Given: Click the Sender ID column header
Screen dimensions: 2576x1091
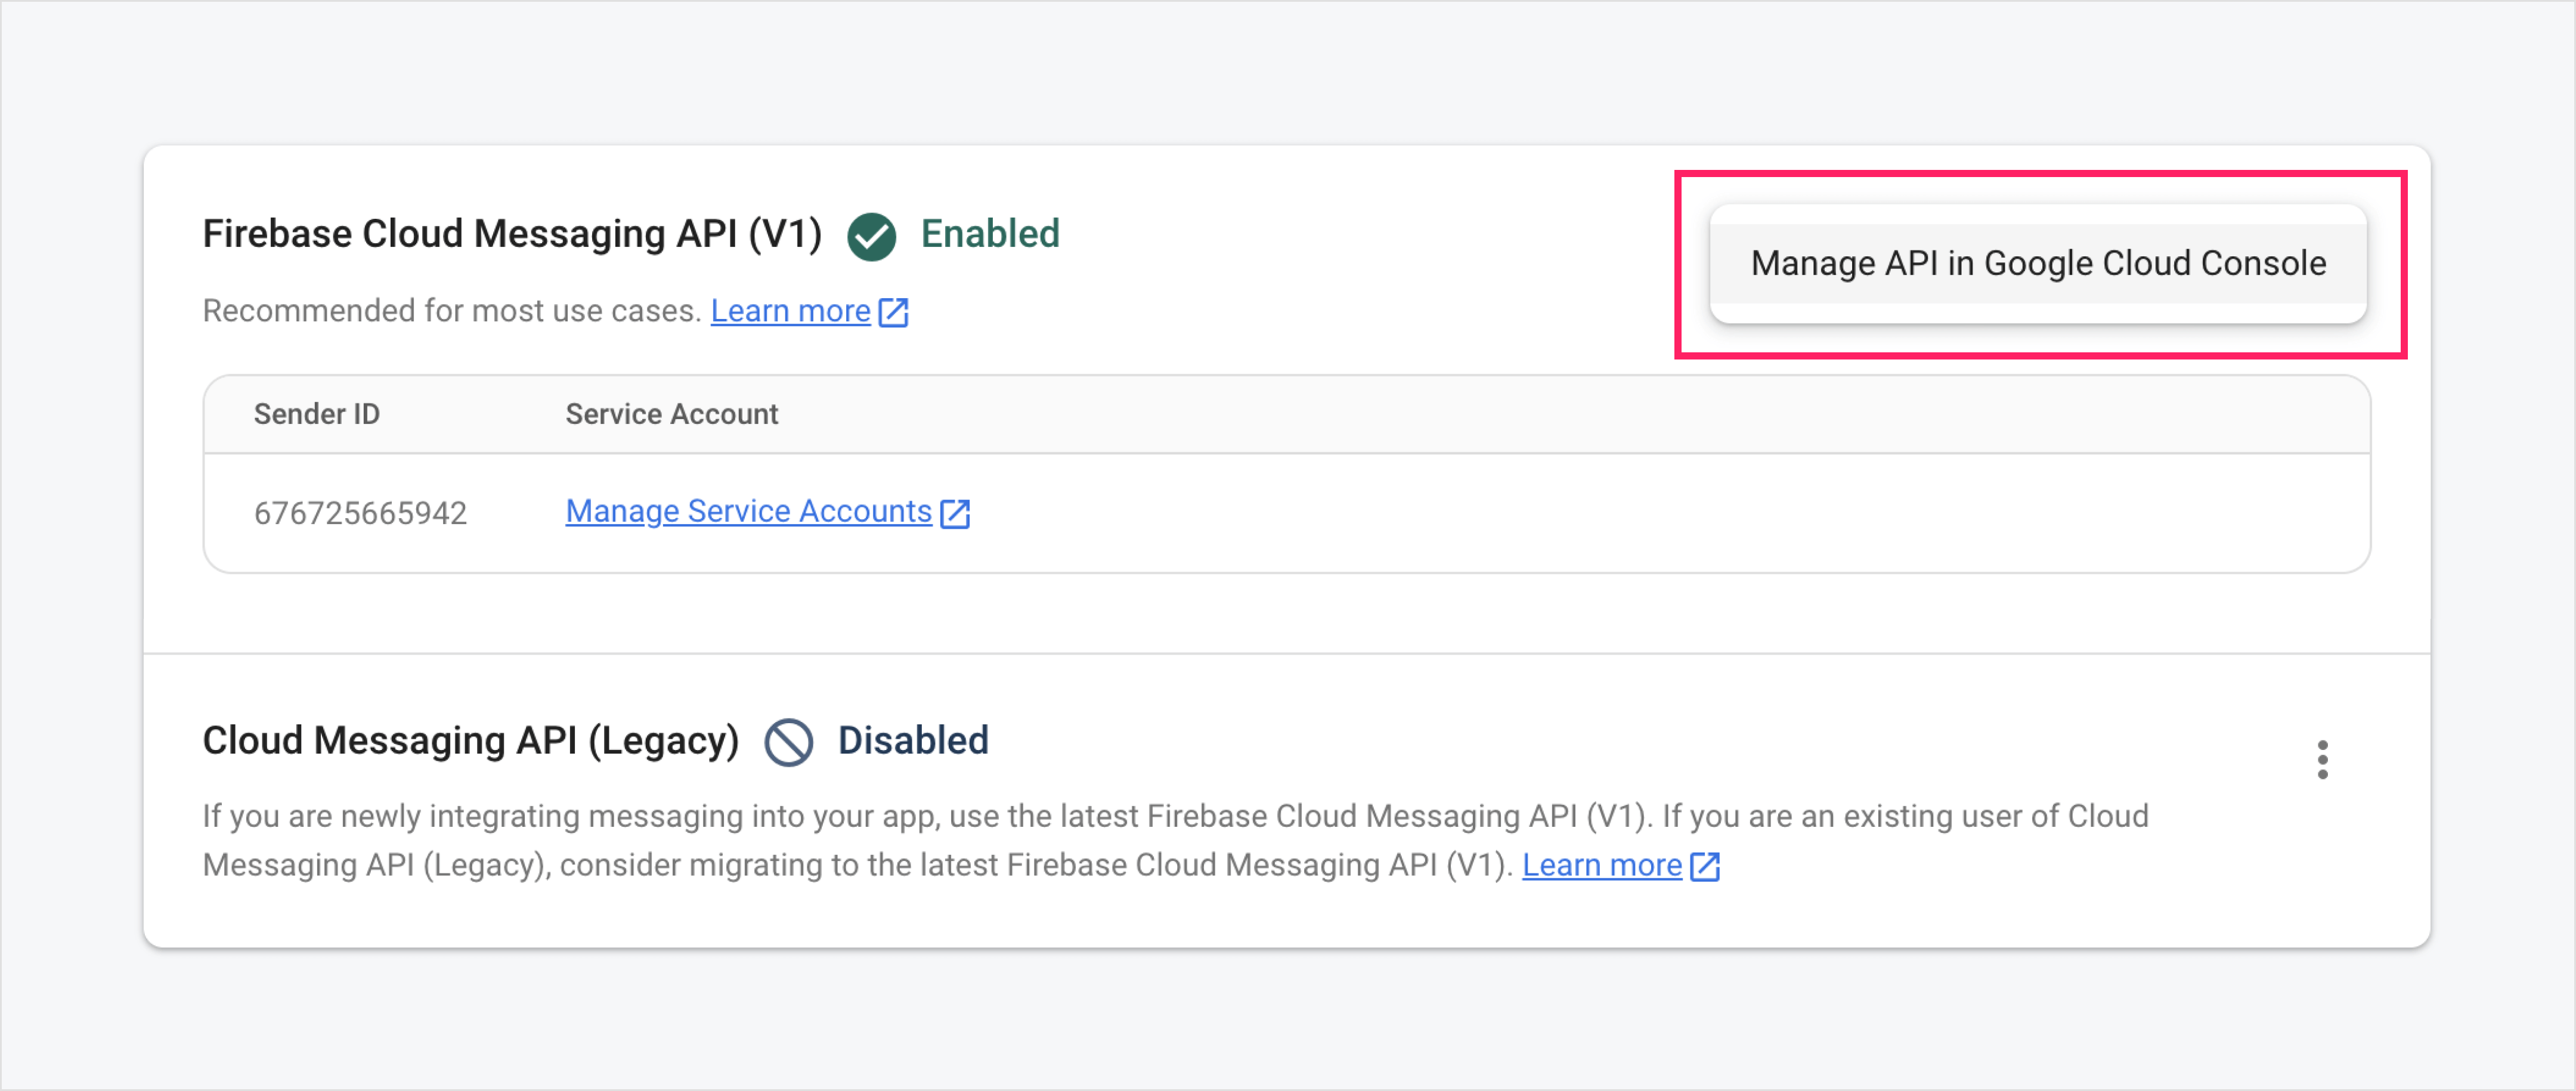Looking at the screenshot, I should (x=316, y=414).
